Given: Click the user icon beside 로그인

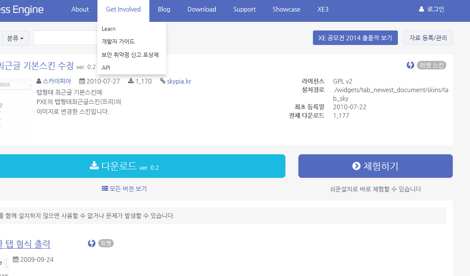Looking at the screenshot, I should (x=421, y=9).
